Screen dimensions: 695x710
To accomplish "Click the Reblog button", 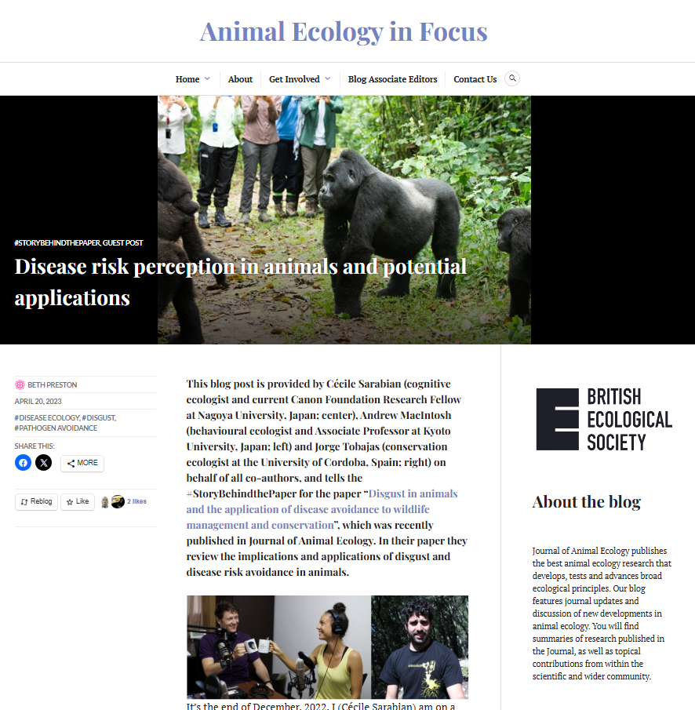I will tap(36, 502).
